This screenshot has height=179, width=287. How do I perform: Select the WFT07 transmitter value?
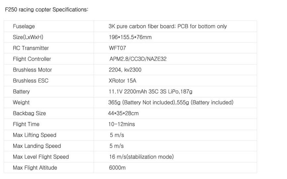117,48
